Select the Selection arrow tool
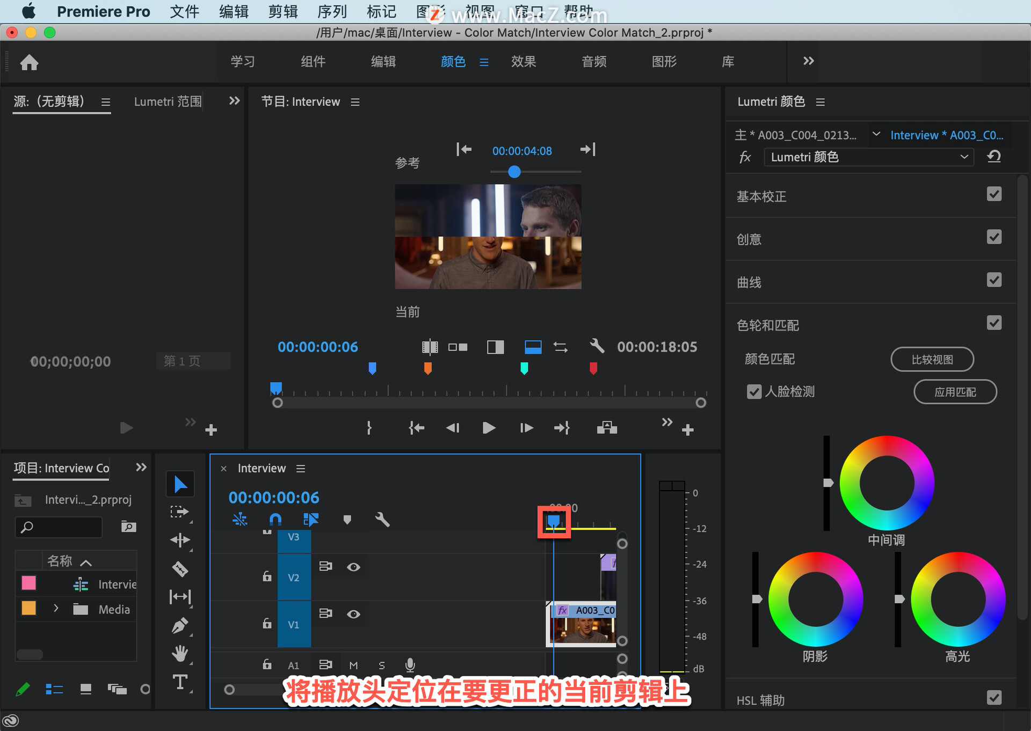The width and height of the screenshot is (1031, 731). 180,484
